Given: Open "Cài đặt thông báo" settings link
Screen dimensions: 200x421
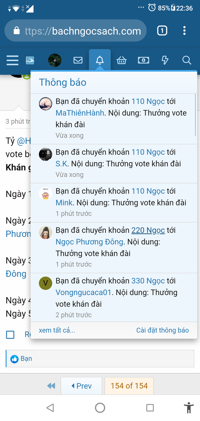Looking at the screenshot, I should click(x=163, y=330).
